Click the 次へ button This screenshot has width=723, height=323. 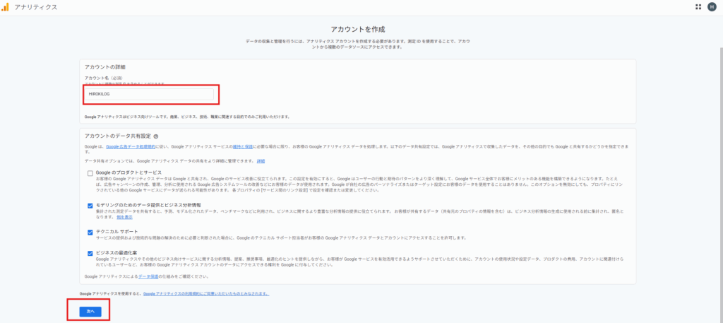click(x=90, y=312)
